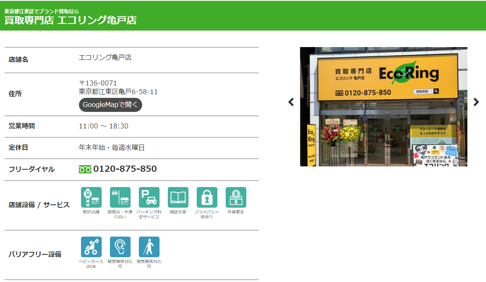Click the 店舗名 row label
Image resolution: width=486 pixels, height=282 pixels.
18,59
